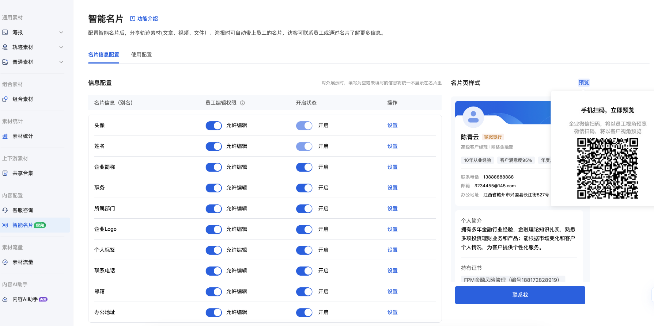Click the book icon beside 功能介绍
Viewport: 654px width, 326px height.
(133, 19)
